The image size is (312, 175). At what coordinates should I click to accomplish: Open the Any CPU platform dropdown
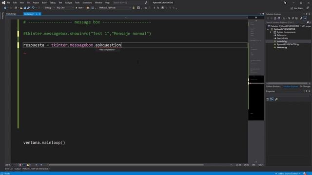[65, 8]
